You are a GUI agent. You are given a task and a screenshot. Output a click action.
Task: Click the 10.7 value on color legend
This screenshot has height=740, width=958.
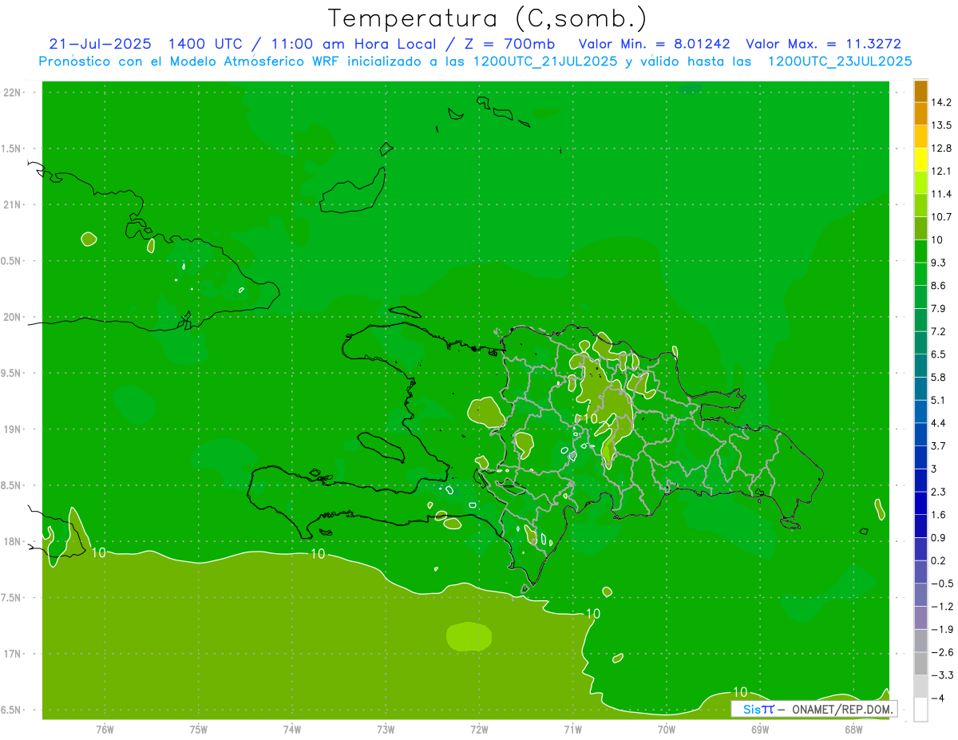[x=942, y=216]
